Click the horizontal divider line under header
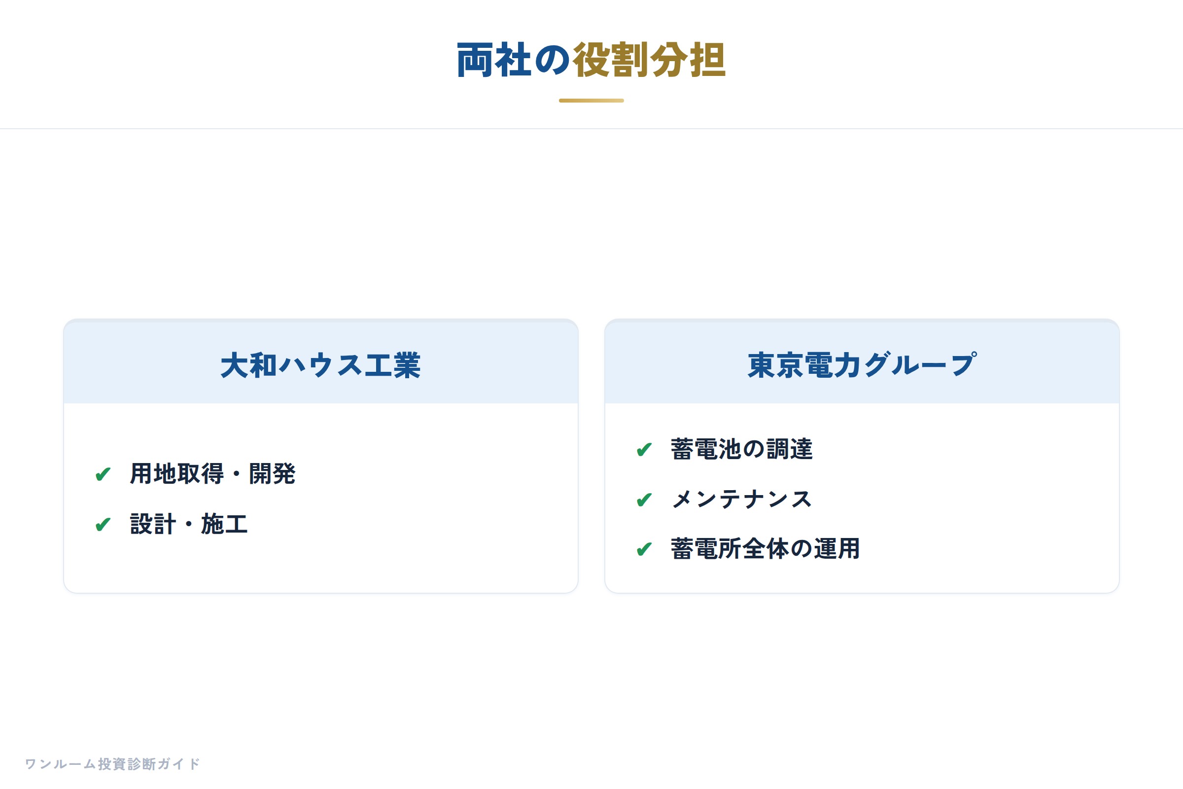The image size is (1183, 789). [x=591, y=129]
